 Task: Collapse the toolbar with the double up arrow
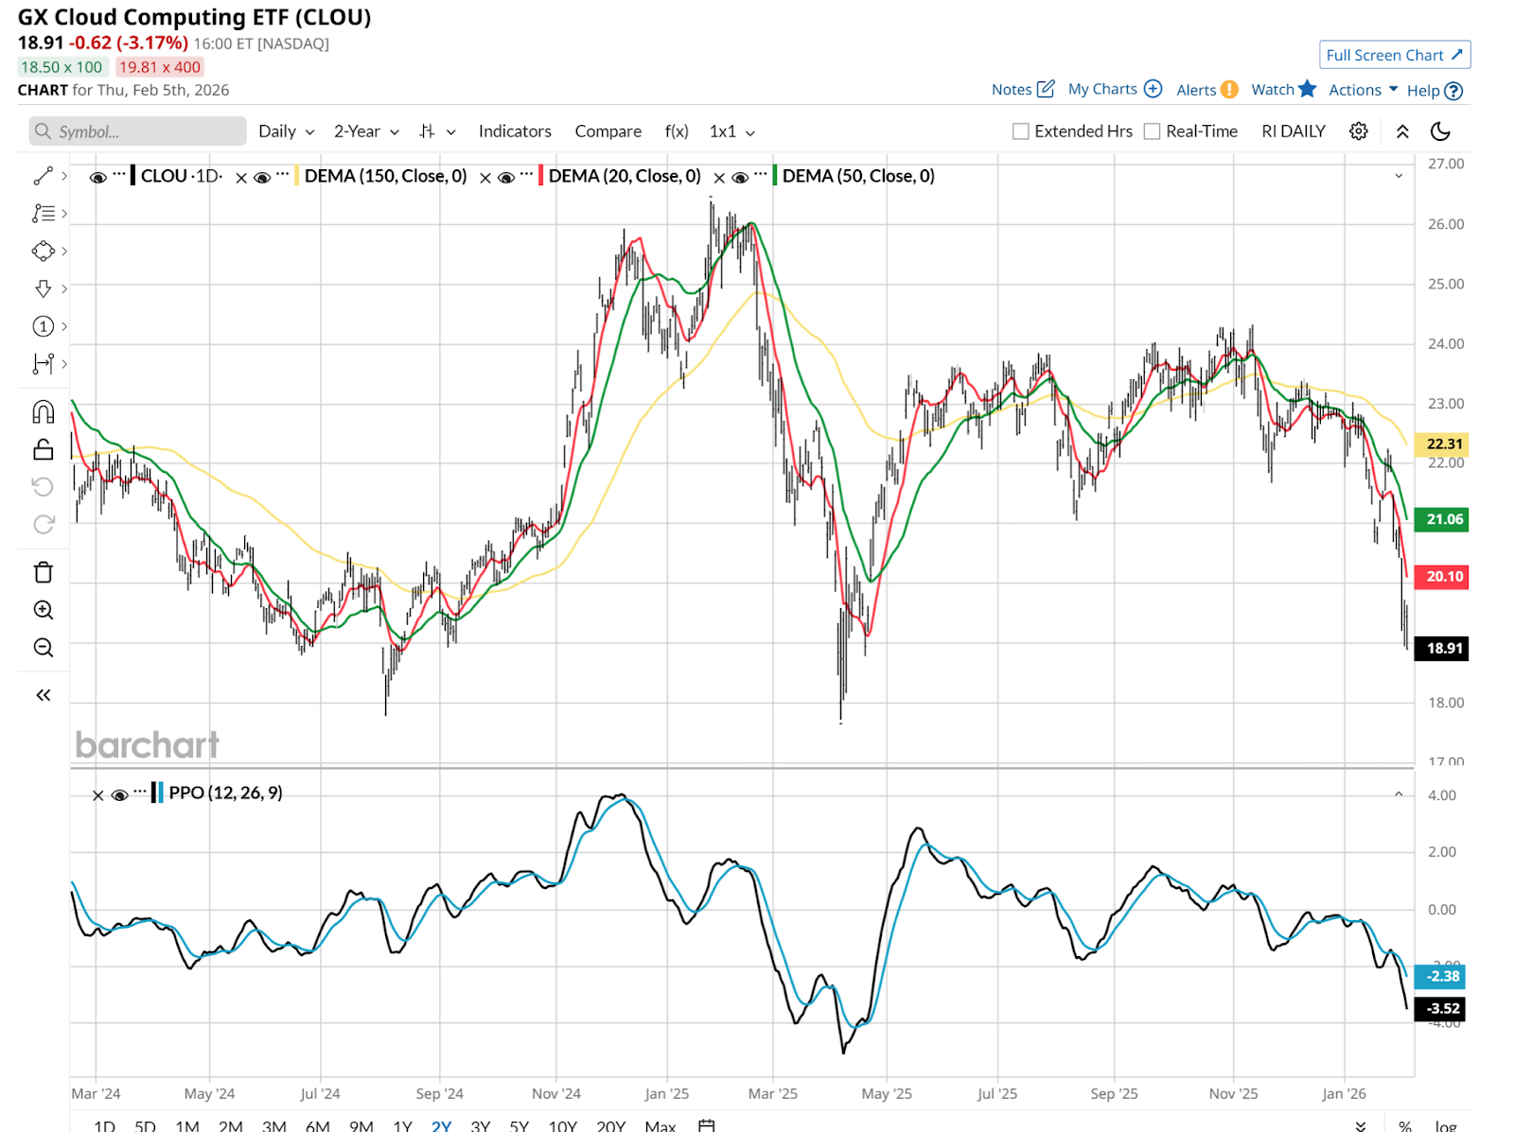1402,131
